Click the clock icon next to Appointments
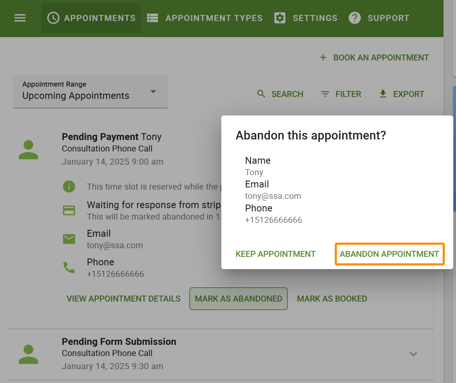The height and width of the screenshot is (383, 456). pyautogui.click(x=53, y=18)
